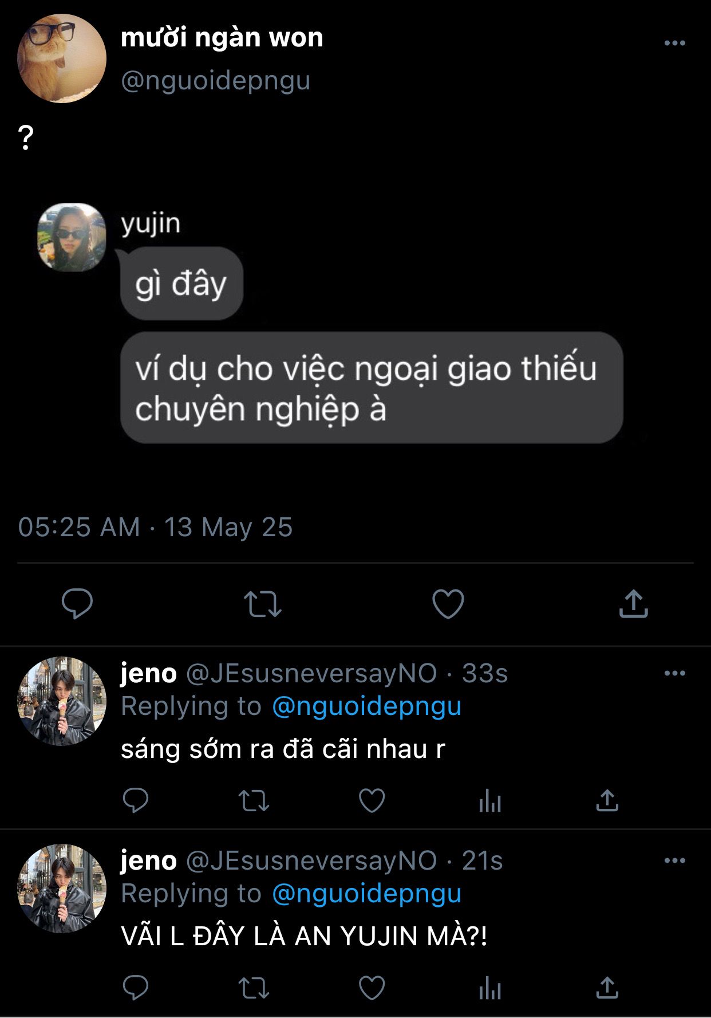Share jeno's 33s reply
The height and width of the screenshot is (1018, 711).
[x=607, y=801]
